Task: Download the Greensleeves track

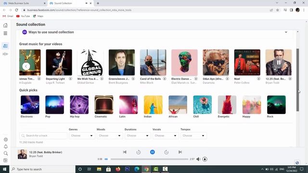Action: [x=133, y=79]
